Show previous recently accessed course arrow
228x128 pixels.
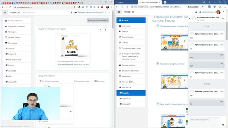[101, 30]
